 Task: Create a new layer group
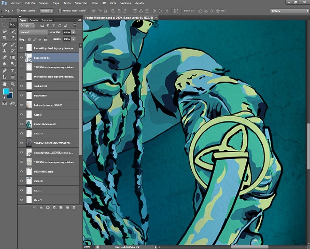(x=61, y=208)
